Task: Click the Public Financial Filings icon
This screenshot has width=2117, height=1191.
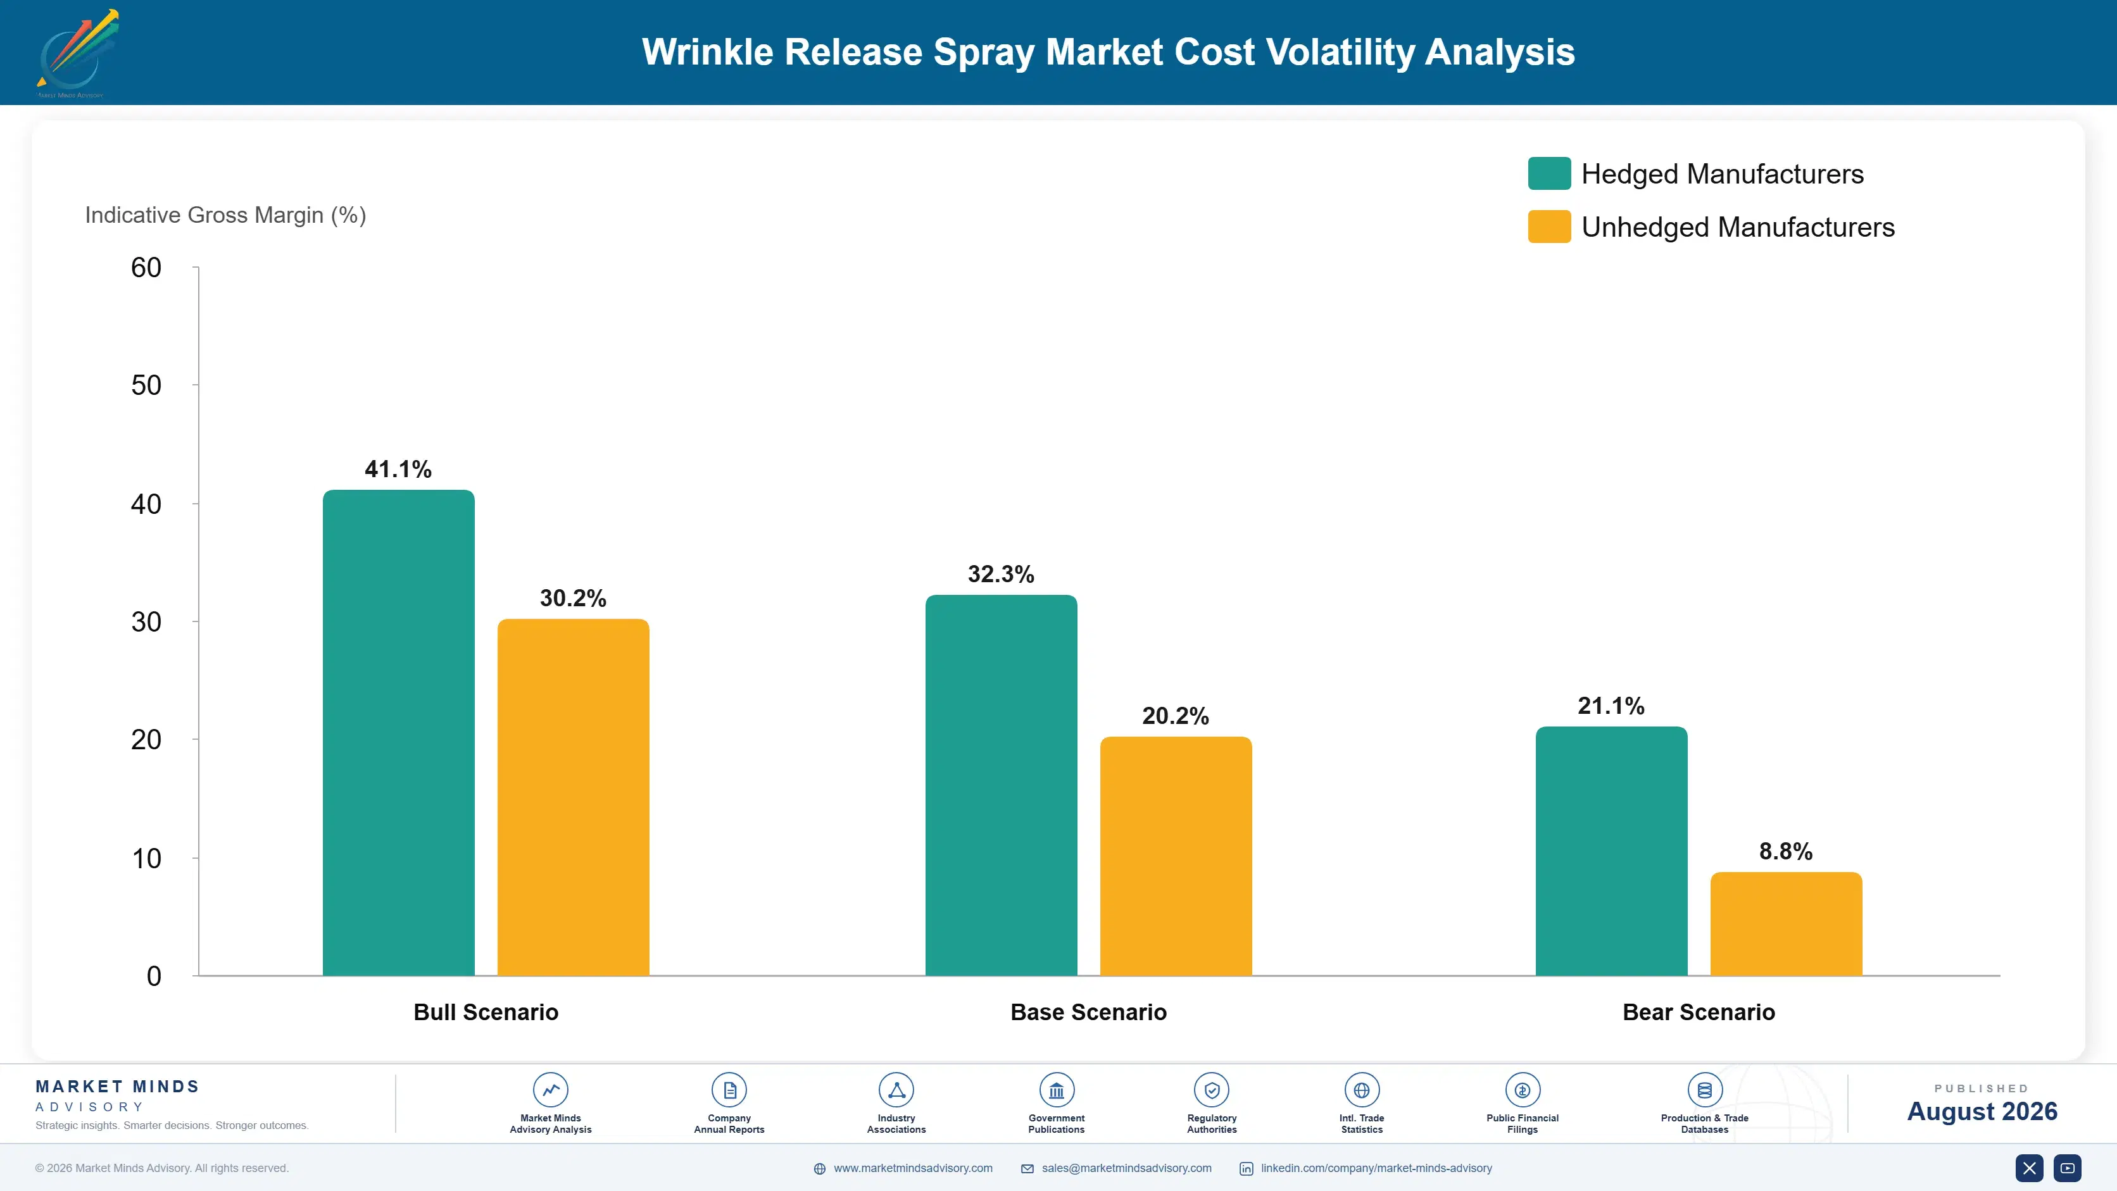Action: click(x=1523, y=1090)
